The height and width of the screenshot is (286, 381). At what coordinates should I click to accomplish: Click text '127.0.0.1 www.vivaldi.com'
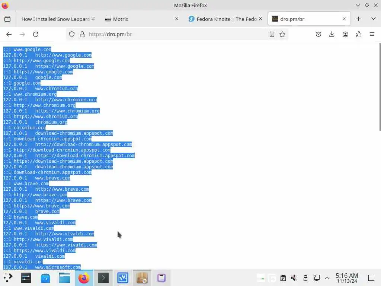(x=39, y=223)
